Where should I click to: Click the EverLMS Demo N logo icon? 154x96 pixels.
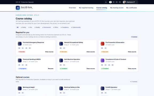pos(18,8)
